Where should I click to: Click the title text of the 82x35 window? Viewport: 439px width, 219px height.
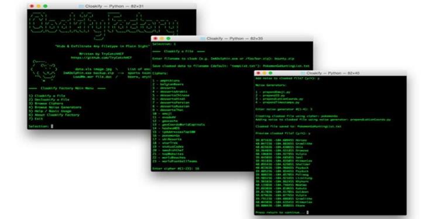[x=235, y=39]
